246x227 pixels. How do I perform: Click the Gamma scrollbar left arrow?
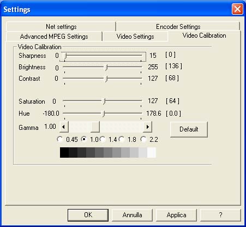[64, 127]
